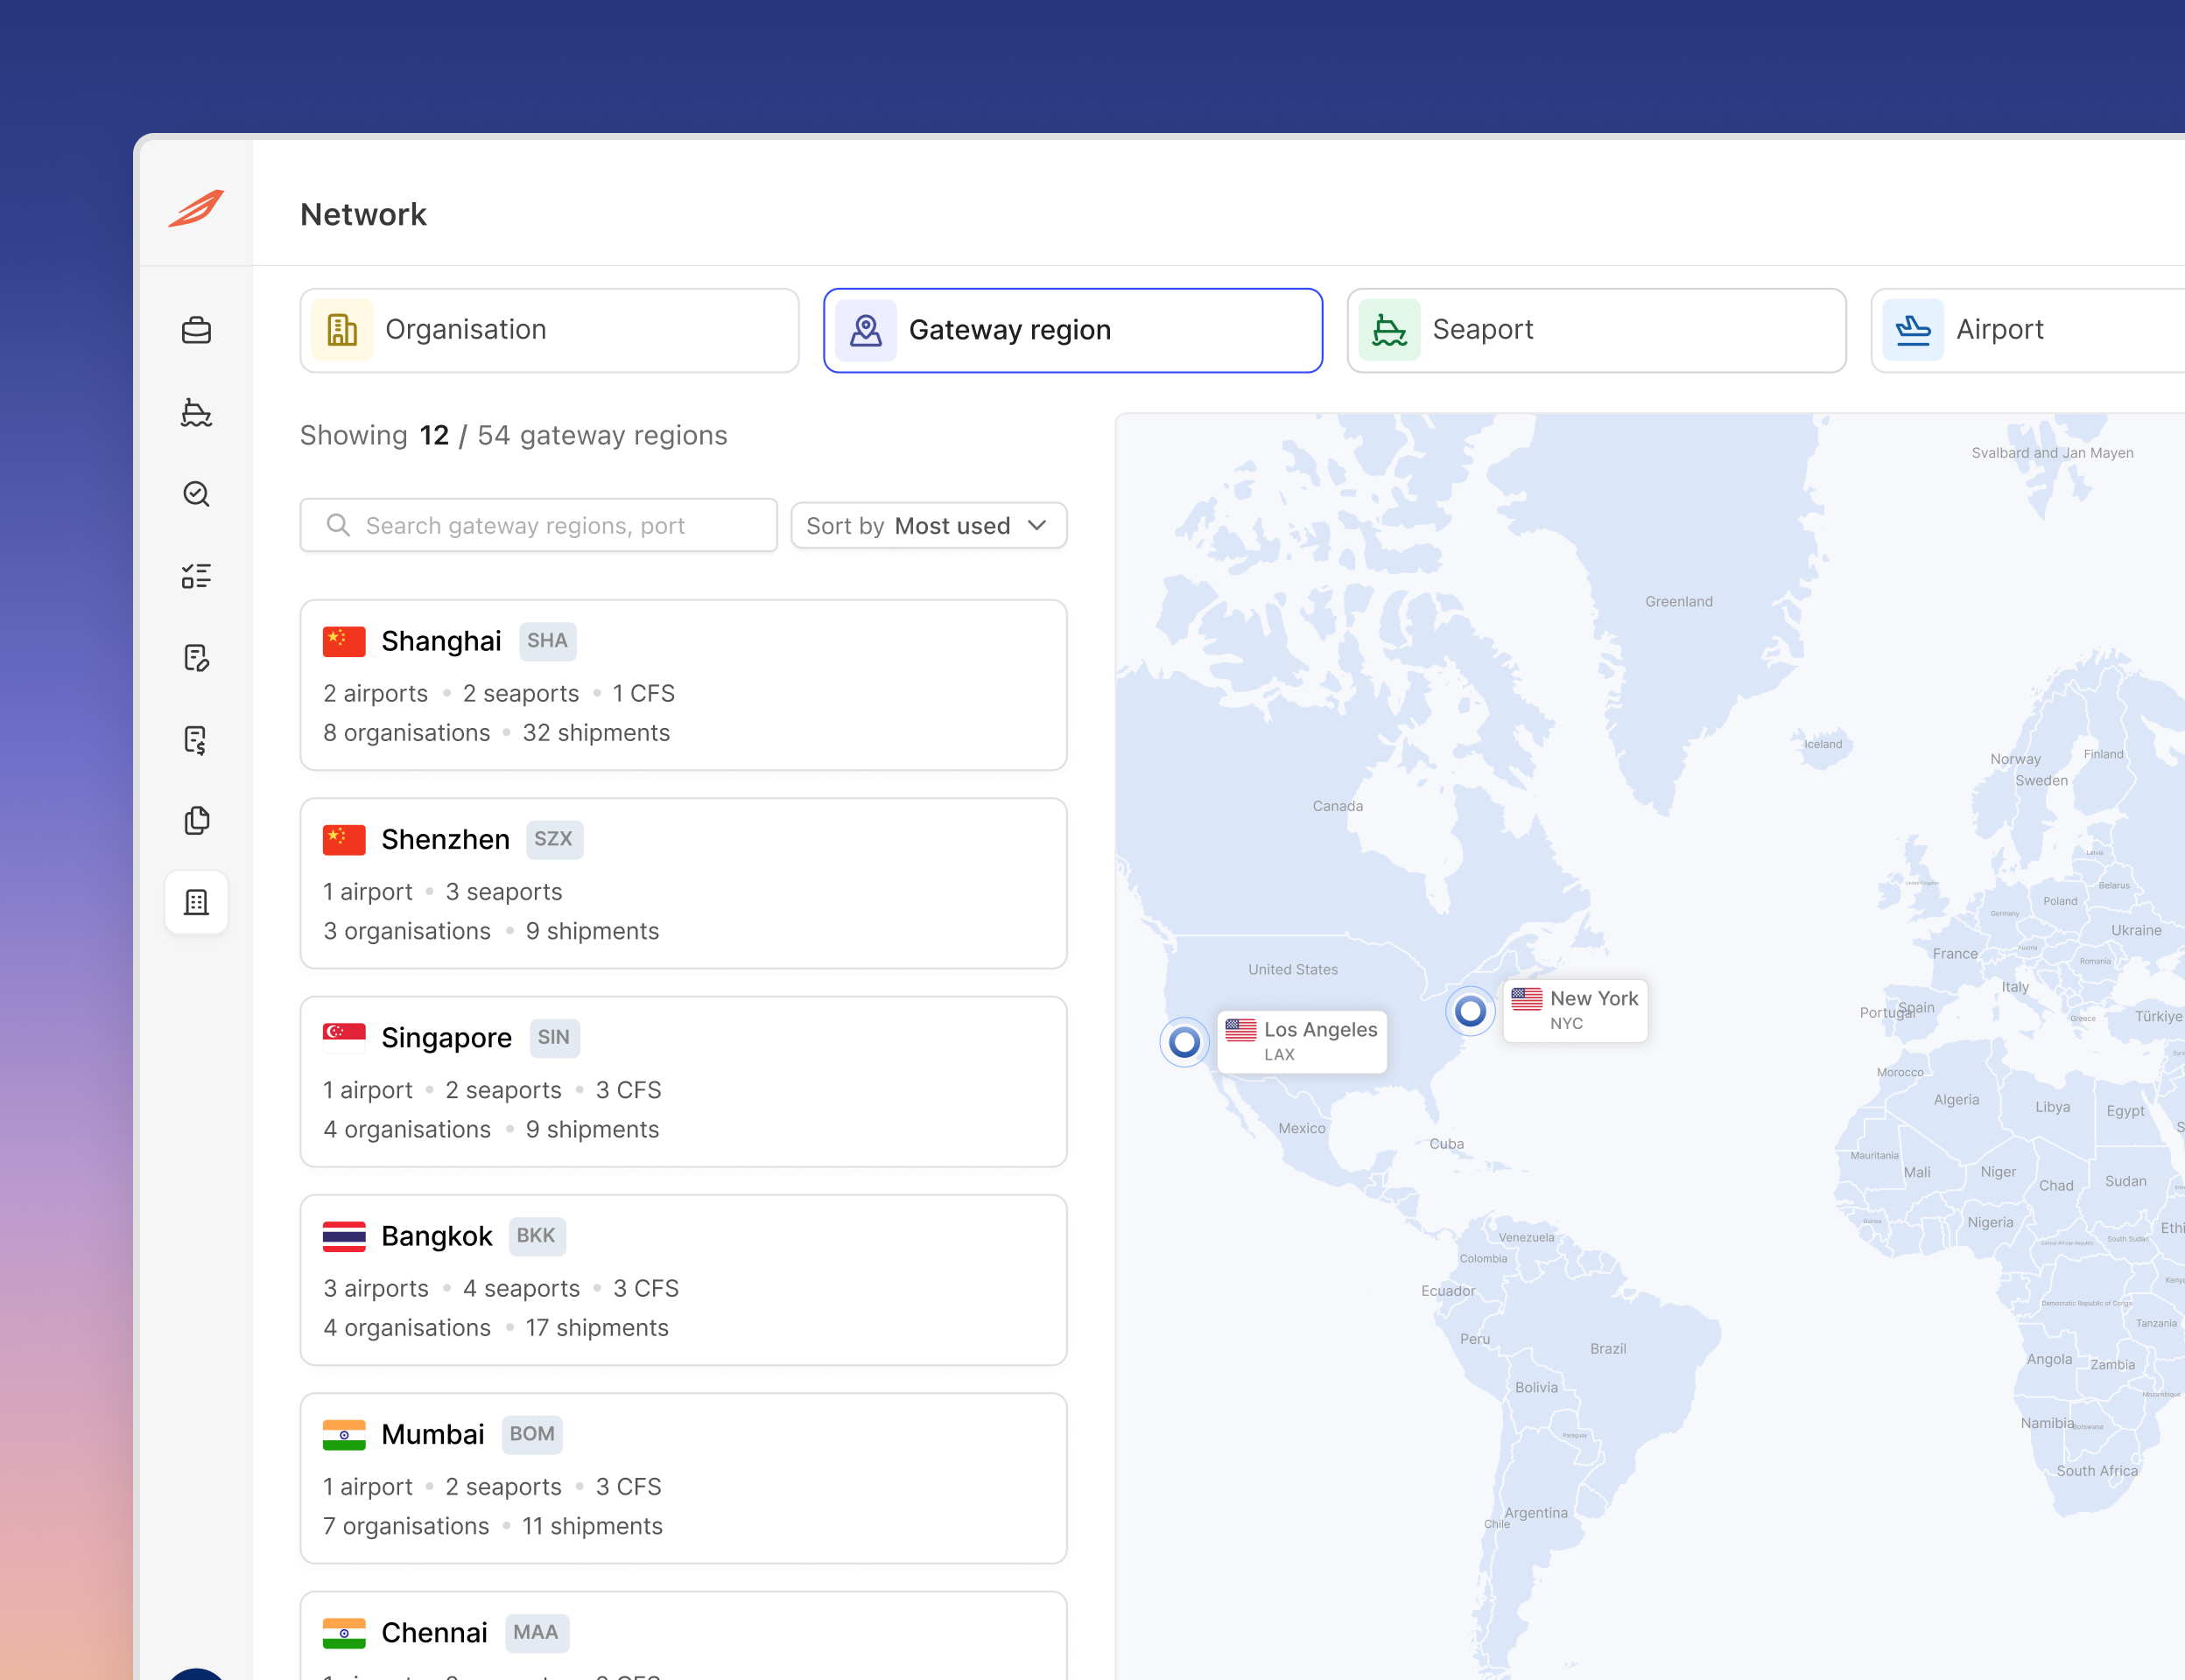Select the building Network icon in sidebar
The image size is (2185, 1680).
tap(196, 902)
